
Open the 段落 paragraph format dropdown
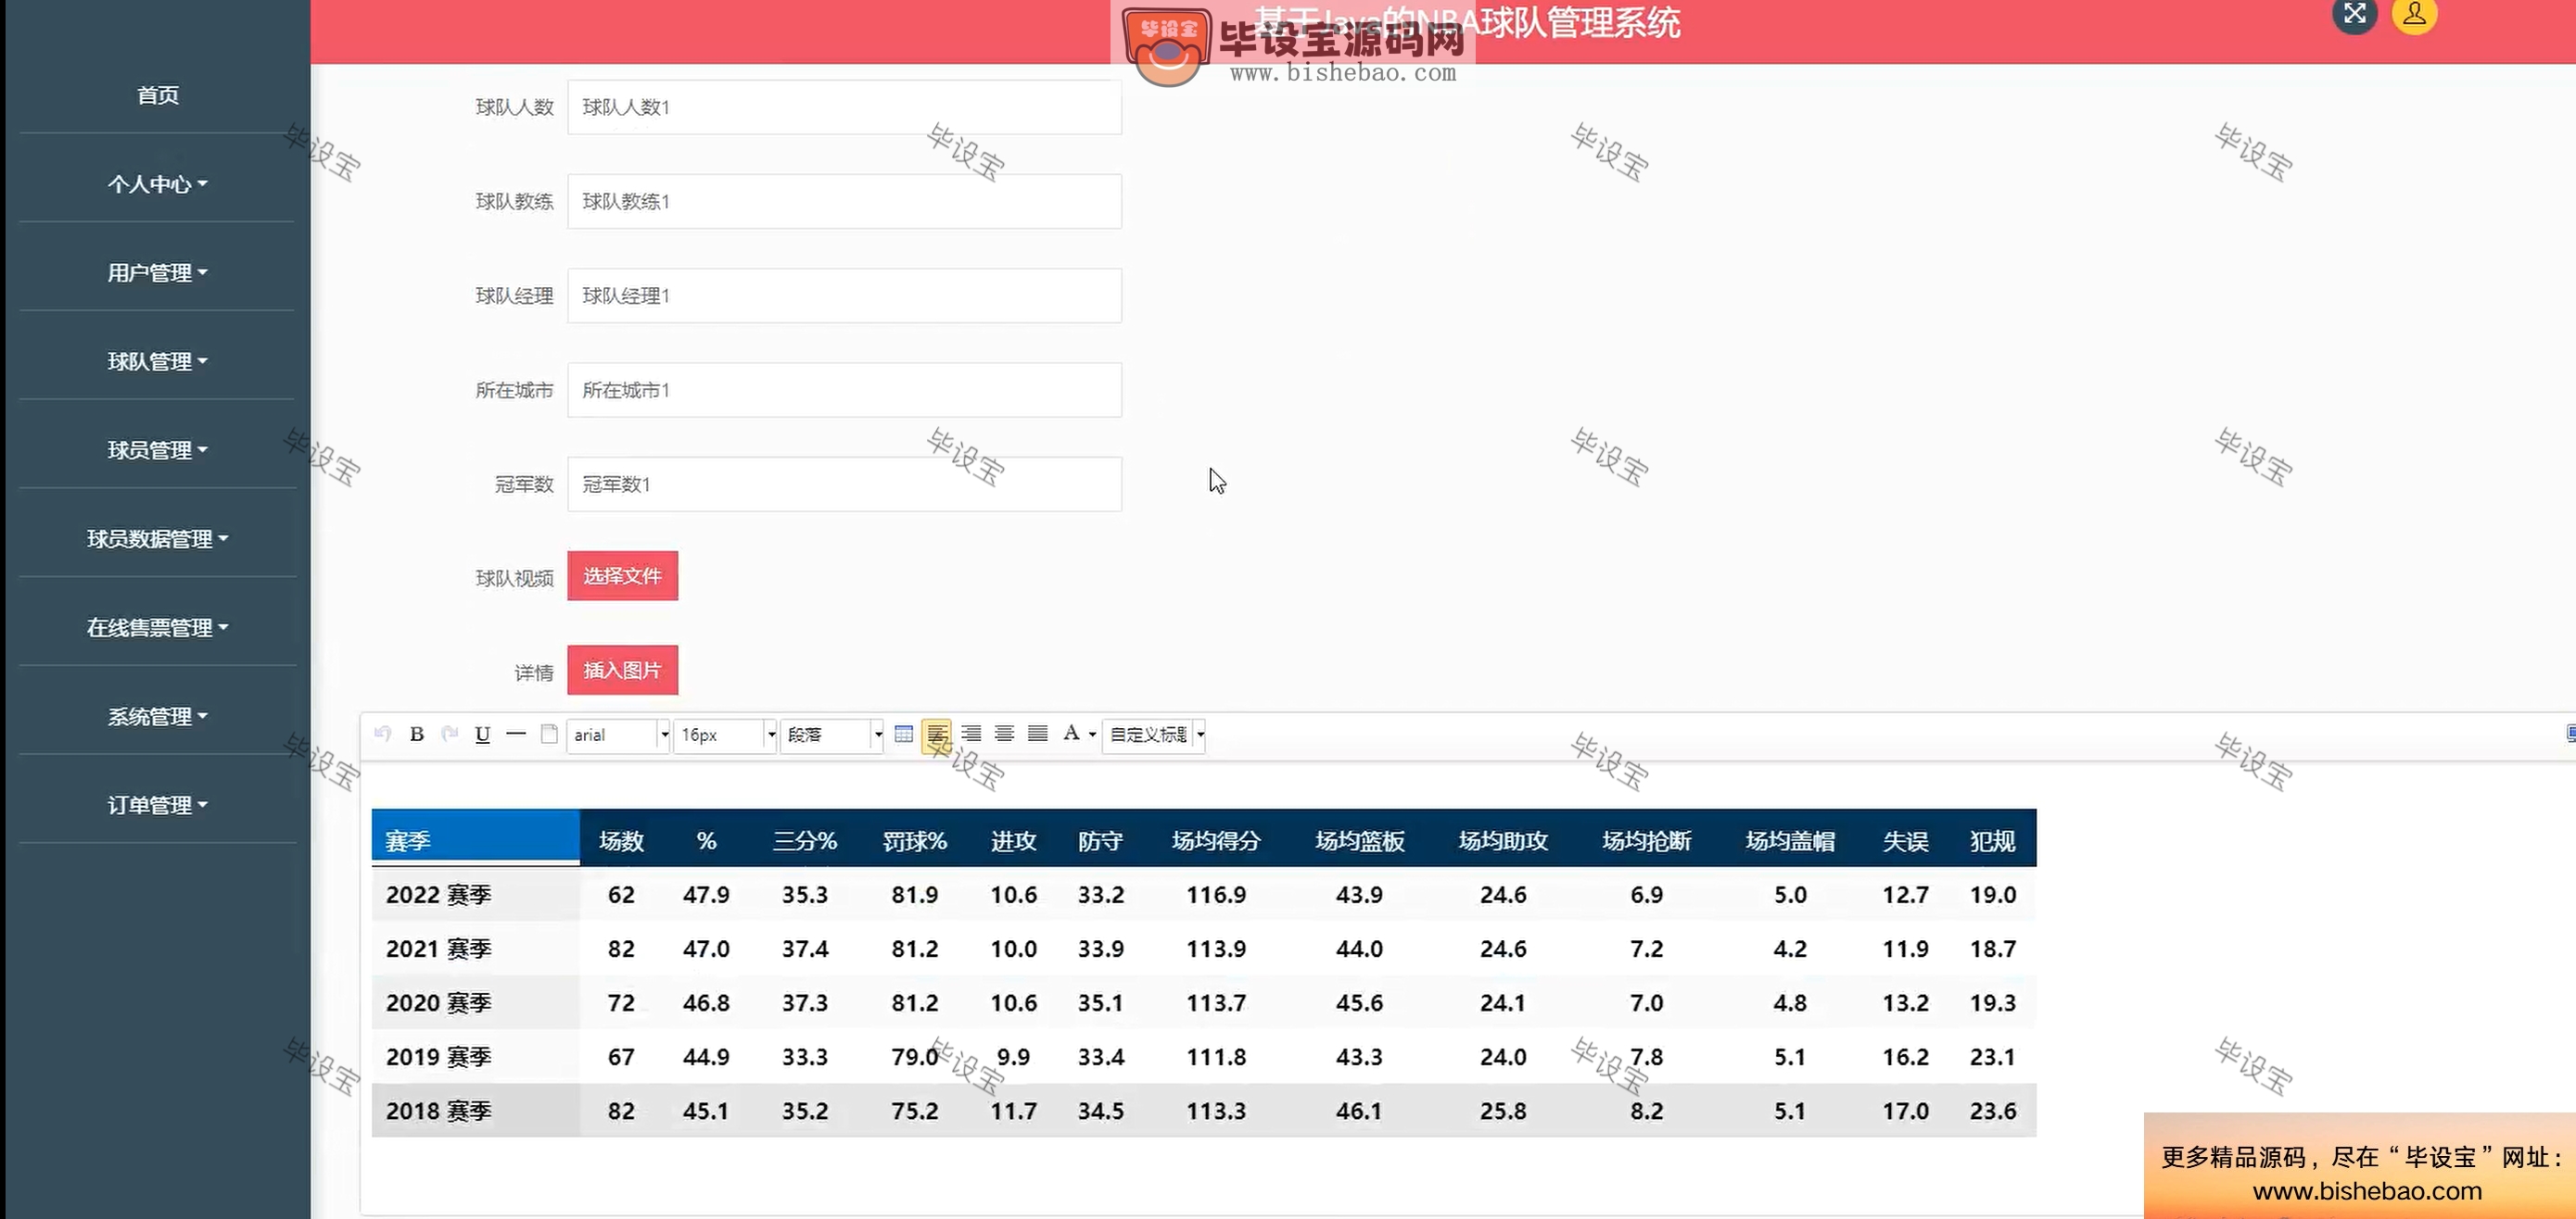point(831,735)
